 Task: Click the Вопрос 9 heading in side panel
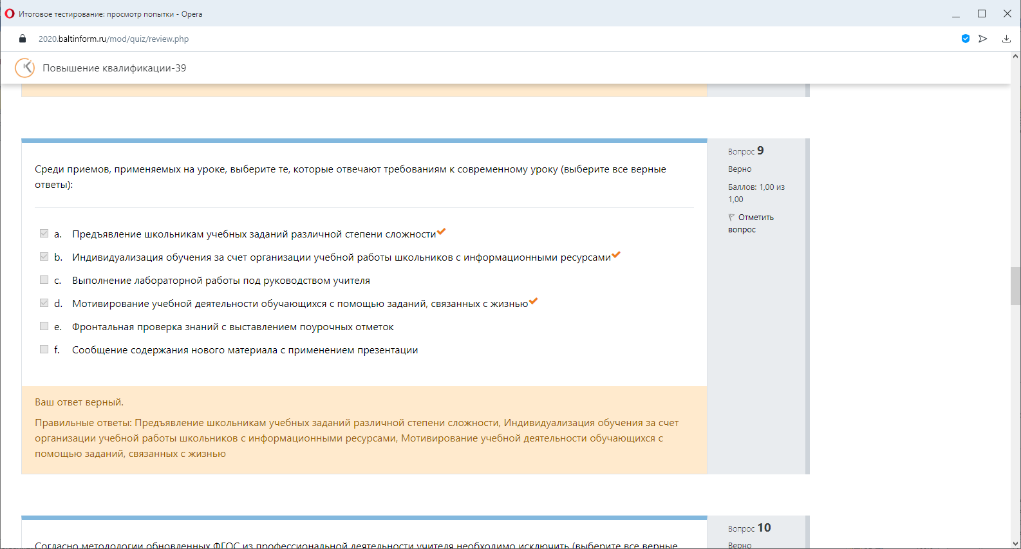click(x=746, y=151)
